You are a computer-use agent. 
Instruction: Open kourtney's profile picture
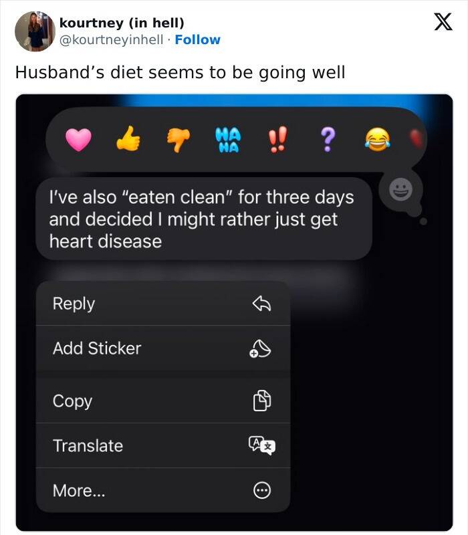35,31
